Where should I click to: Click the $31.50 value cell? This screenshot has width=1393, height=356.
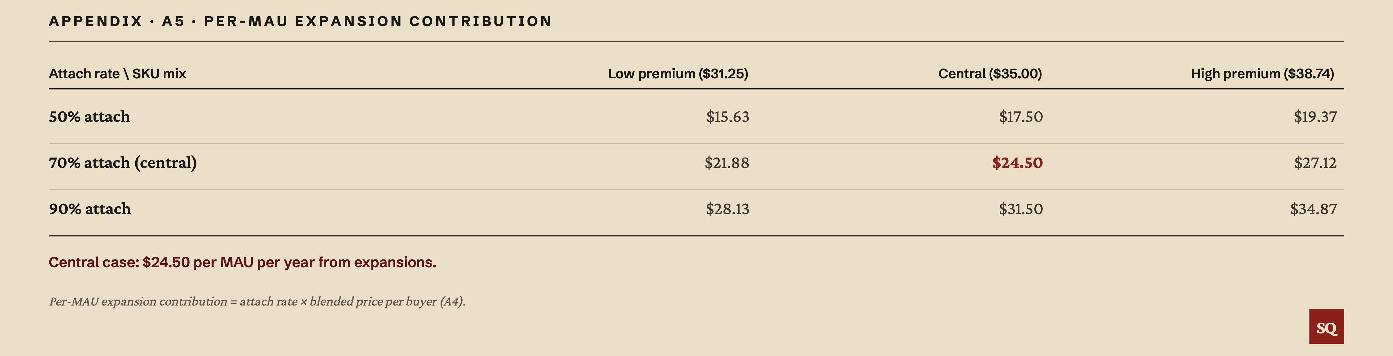pyautogui.click(x=1021, y=209)
